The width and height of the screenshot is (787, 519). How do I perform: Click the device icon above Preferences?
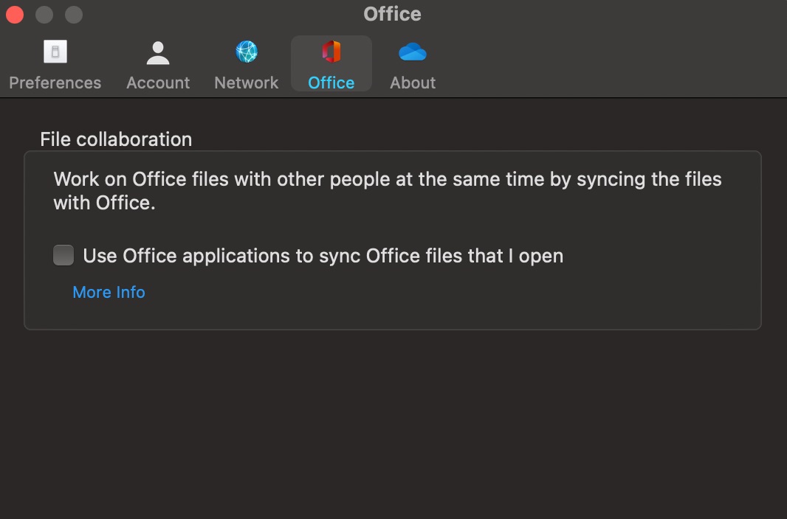(55, 52)
